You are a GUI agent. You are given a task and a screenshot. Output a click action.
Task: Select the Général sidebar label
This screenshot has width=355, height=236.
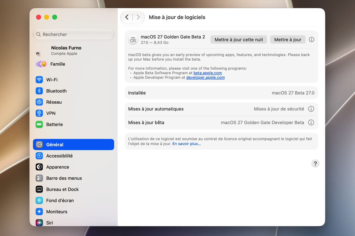point(55,144)
